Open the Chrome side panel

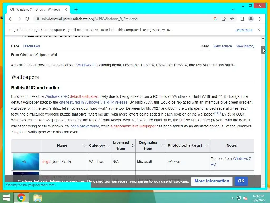point(243,19)
